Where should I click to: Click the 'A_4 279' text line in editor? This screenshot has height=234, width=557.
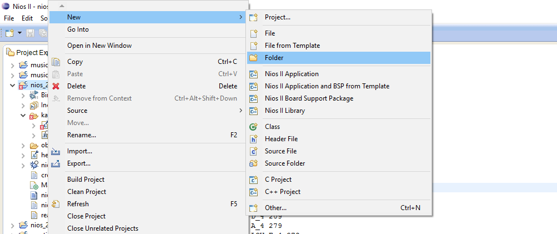click(267, 226)
